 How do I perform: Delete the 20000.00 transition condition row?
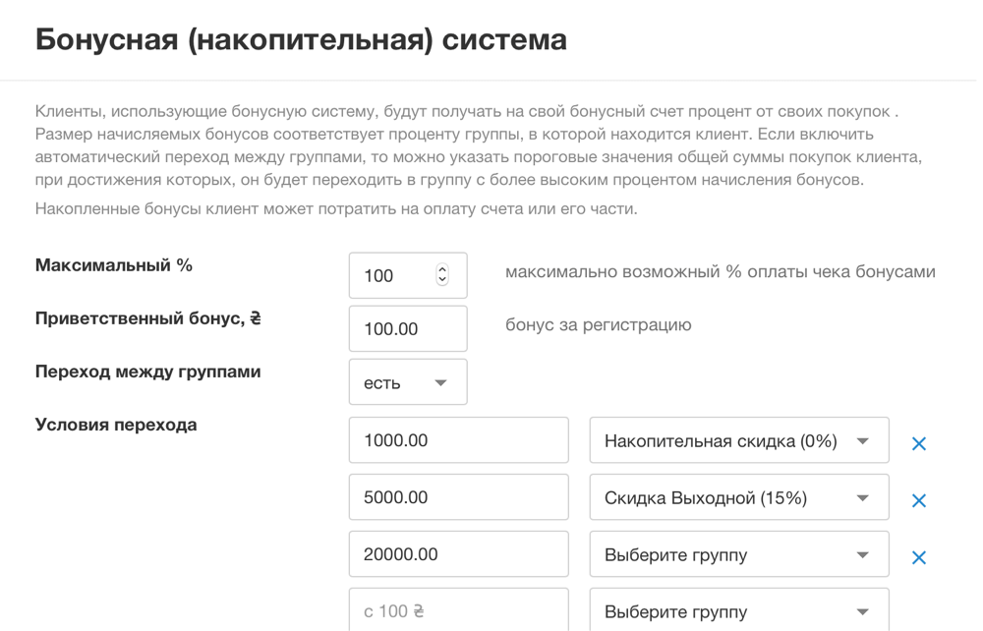(x=919, y=557)
